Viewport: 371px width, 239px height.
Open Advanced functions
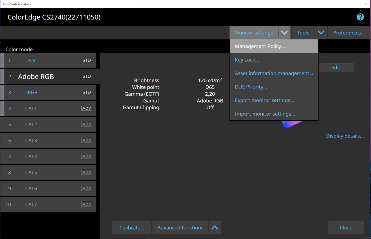(x=181, y=228)
